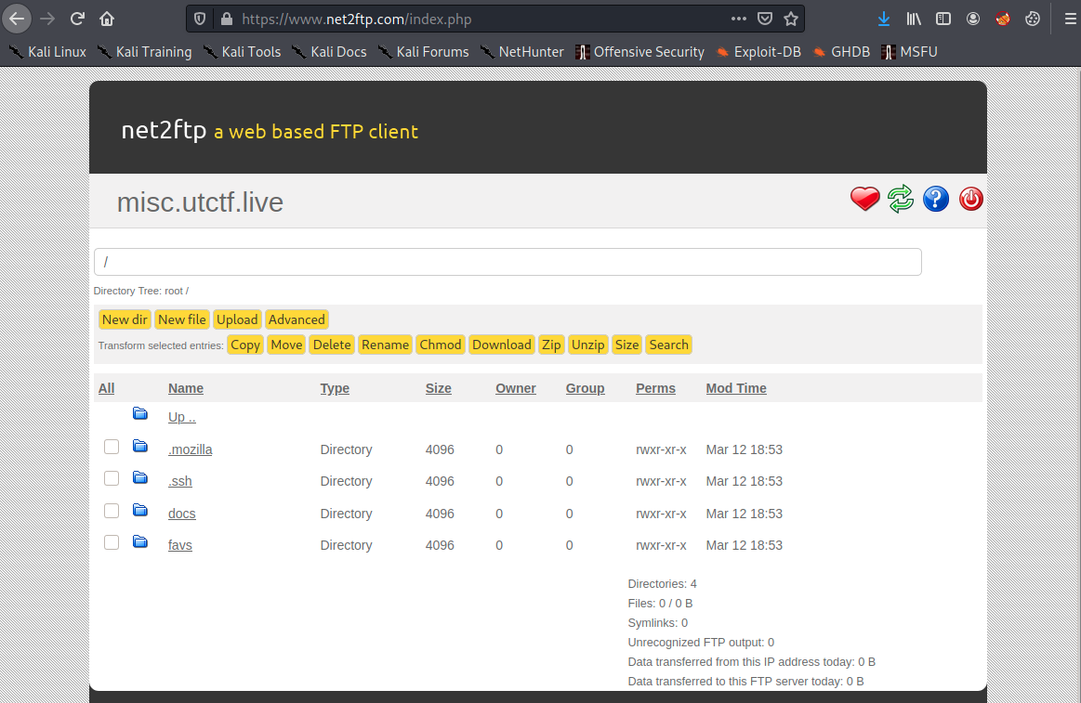The image size is (1081, 703).
Task: Open the Firefox hamburger menu
Action: point(1070,19)
